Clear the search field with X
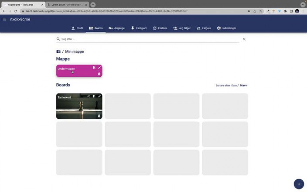This screenshot has height=192, width=307. pyautogui.click(x=244, y=39)
